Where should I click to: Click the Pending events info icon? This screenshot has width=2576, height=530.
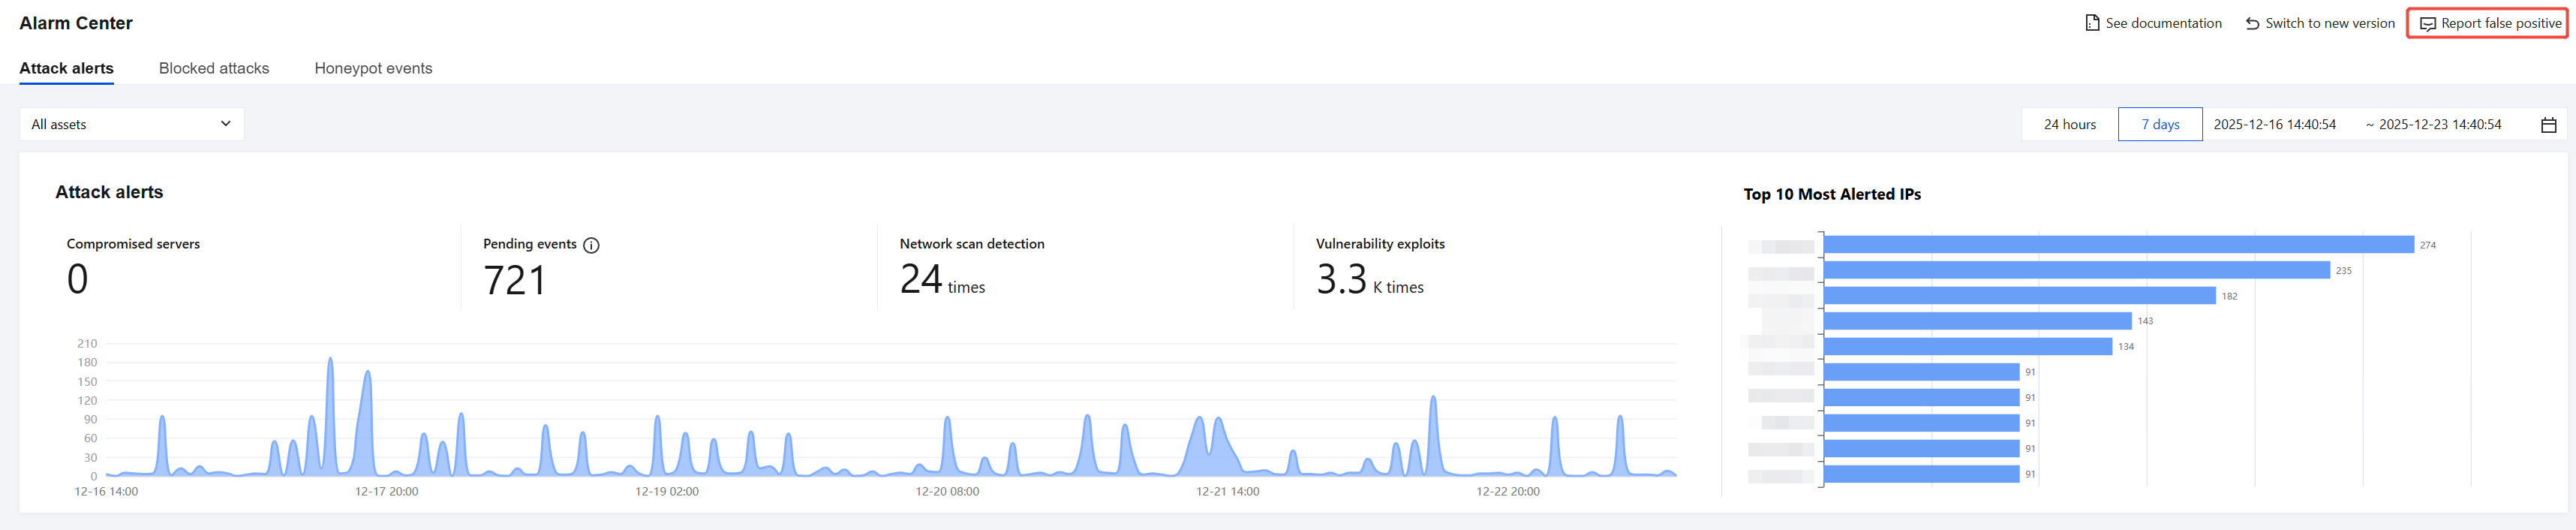591,245
